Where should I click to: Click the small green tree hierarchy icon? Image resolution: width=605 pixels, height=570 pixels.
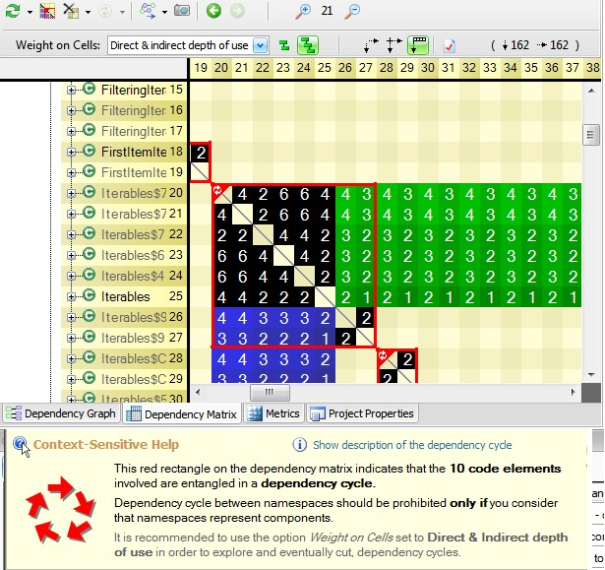284,45
